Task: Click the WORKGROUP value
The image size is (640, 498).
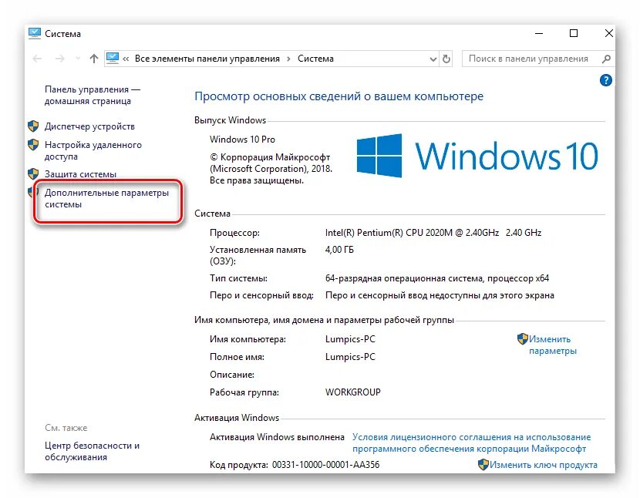Action: click(353, 392)
